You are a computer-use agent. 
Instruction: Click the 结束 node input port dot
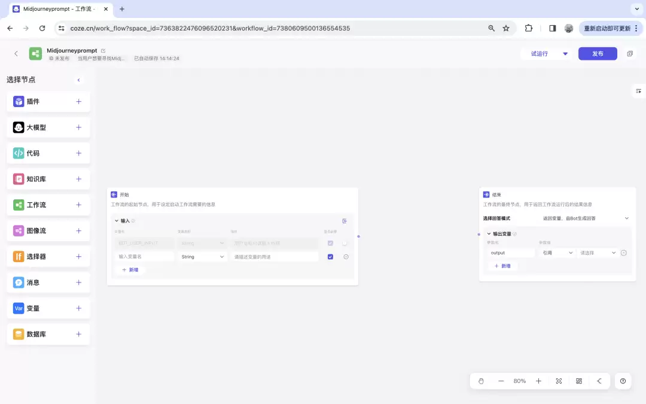pyautogui.click(x=479, y=235)
